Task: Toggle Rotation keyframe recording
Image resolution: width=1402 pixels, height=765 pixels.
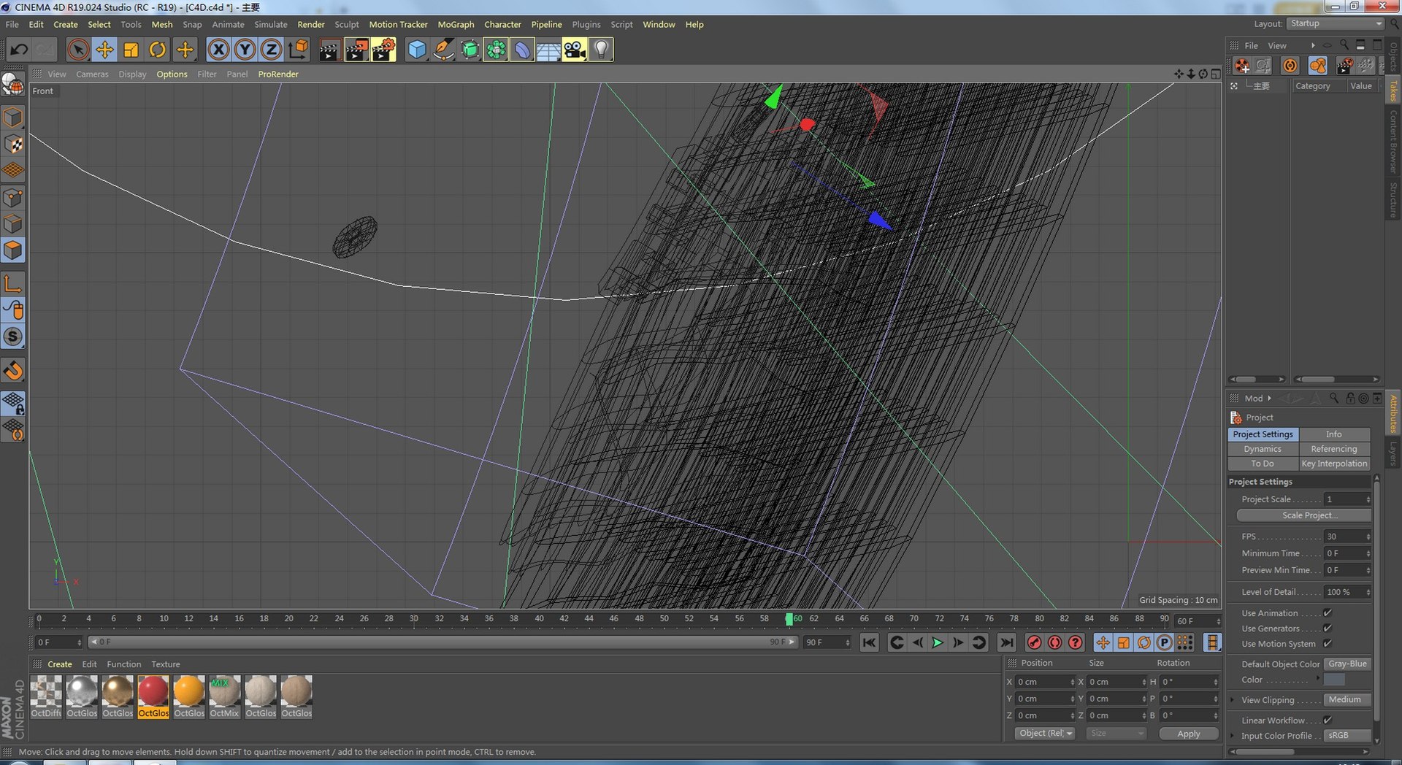Action: [x=1144, y=642]
